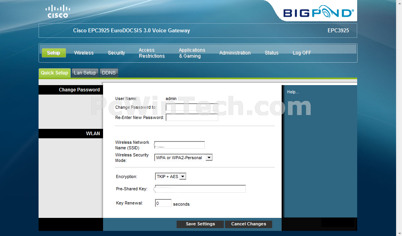
Task: Open the Encryption dropdown
Action: pos(170,177)
